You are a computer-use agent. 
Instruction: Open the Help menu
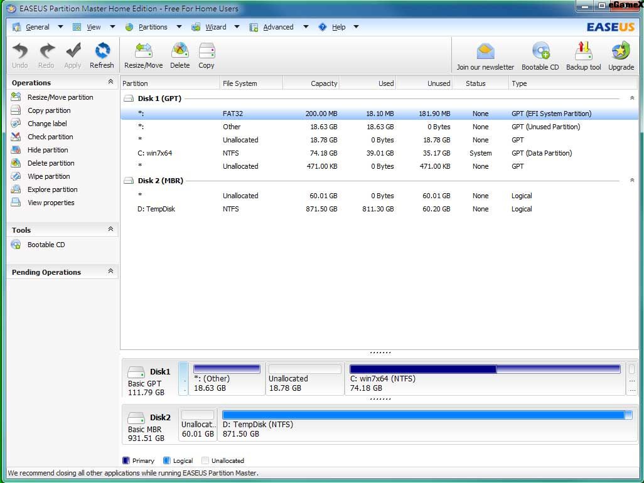pos(338,27)
